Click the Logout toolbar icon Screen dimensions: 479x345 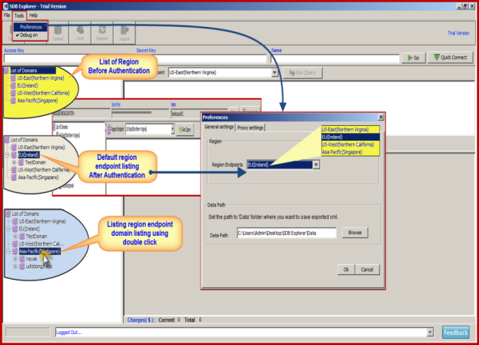pyautogui.click(x=125, y=33)
